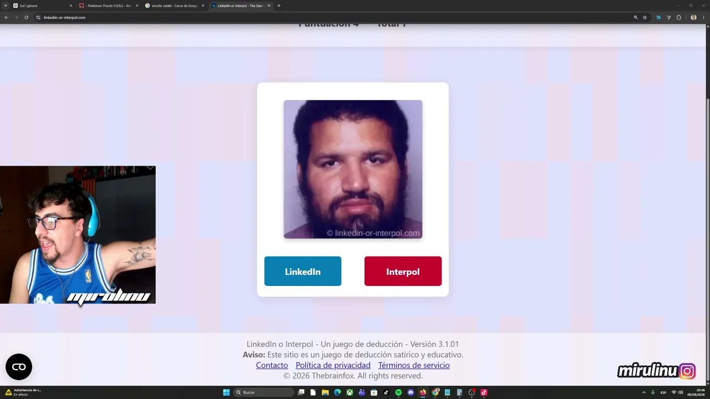
Task: Open Microsoft Store from the taskbar
Action: [x=374, y=392]
